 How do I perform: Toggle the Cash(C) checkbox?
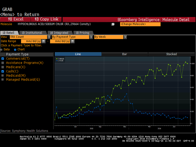[3, 71]
